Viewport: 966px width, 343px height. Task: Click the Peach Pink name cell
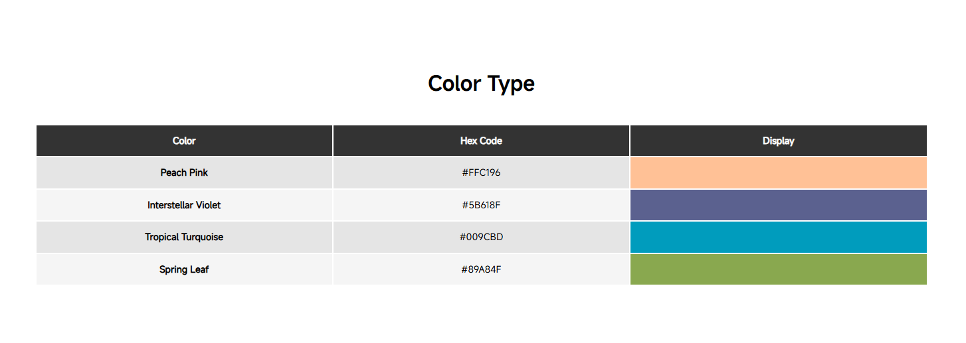[184, 172]
